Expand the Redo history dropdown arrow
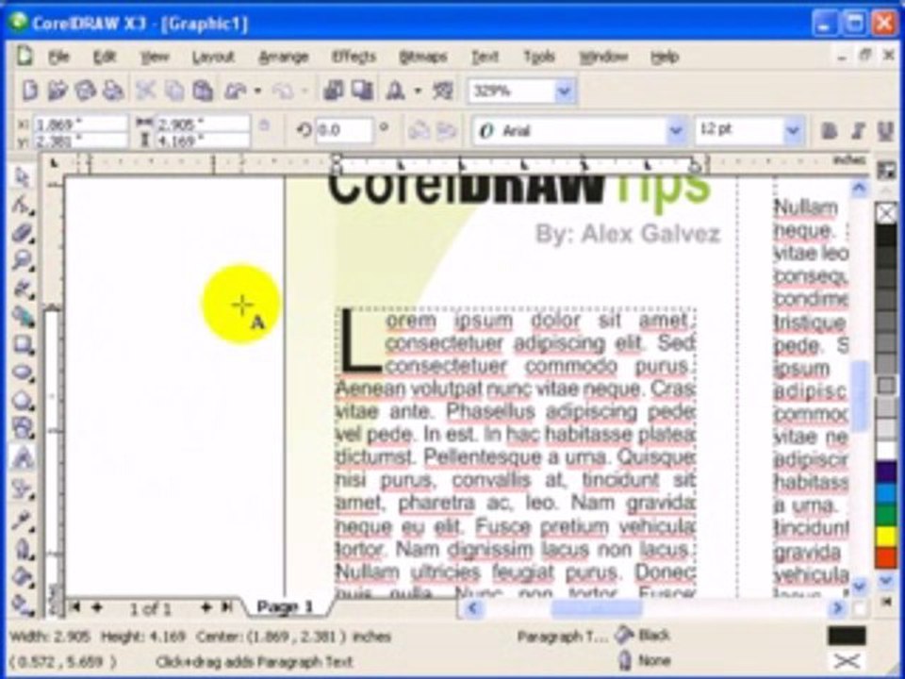Image resolution: width=905 pixels, height=679 pixels. 304,91
